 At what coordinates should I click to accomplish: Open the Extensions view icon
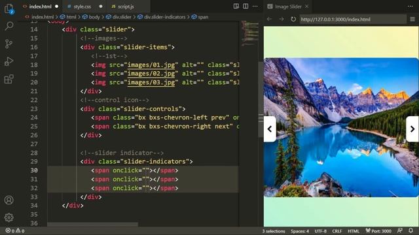[9, 79]
